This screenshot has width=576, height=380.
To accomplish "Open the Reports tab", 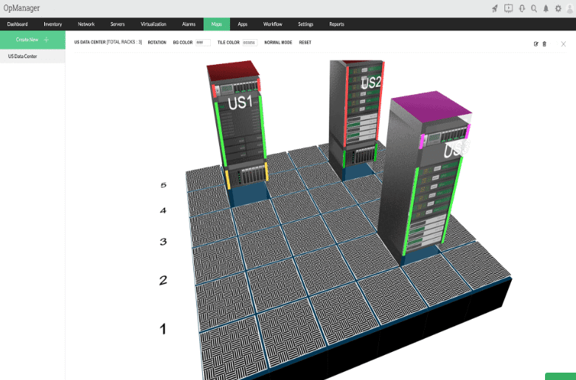I will pos(336,24).
